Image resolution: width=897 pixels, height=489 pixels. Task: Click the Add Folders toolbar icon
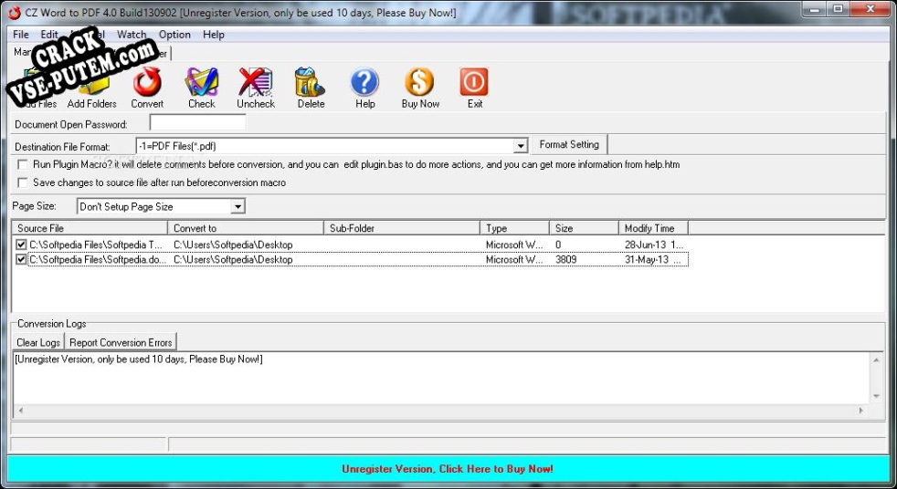pyautogui.click(x=91, y=87)
